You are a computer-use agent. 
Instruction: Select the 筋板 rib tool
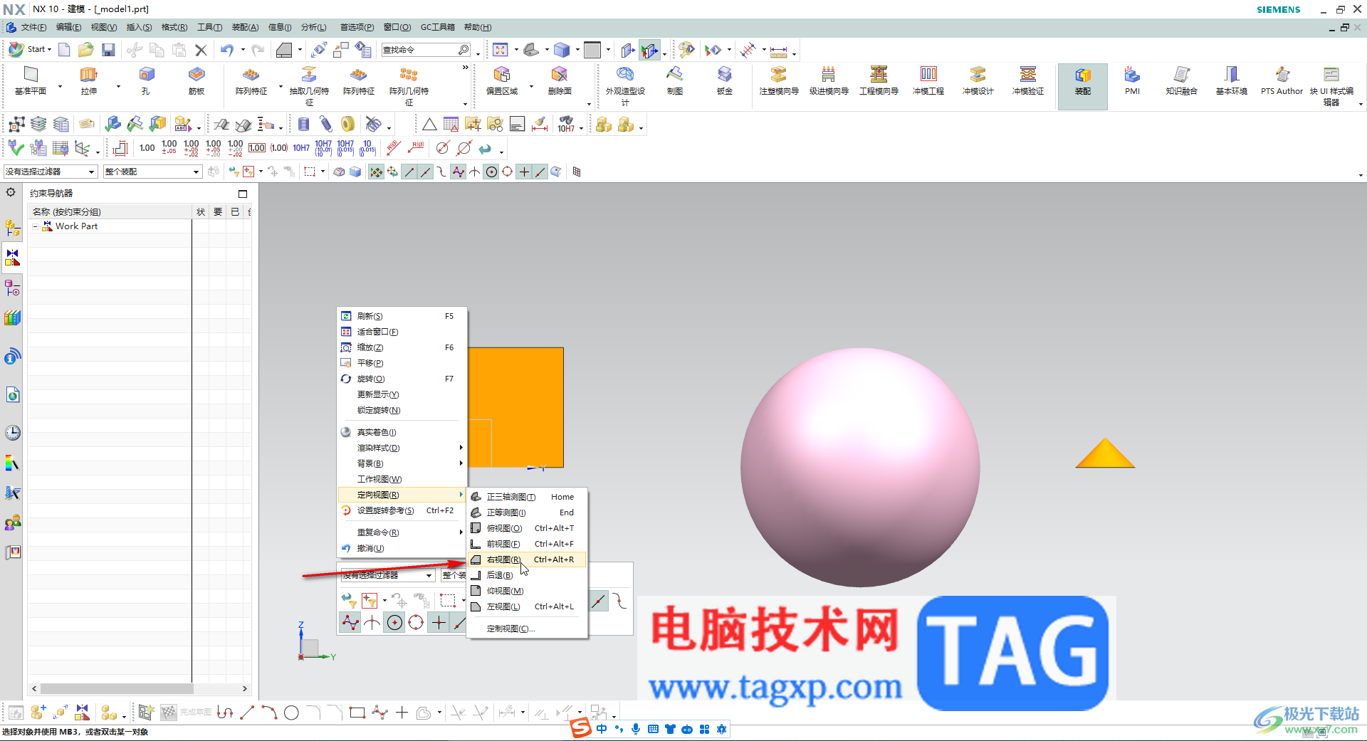197,80
